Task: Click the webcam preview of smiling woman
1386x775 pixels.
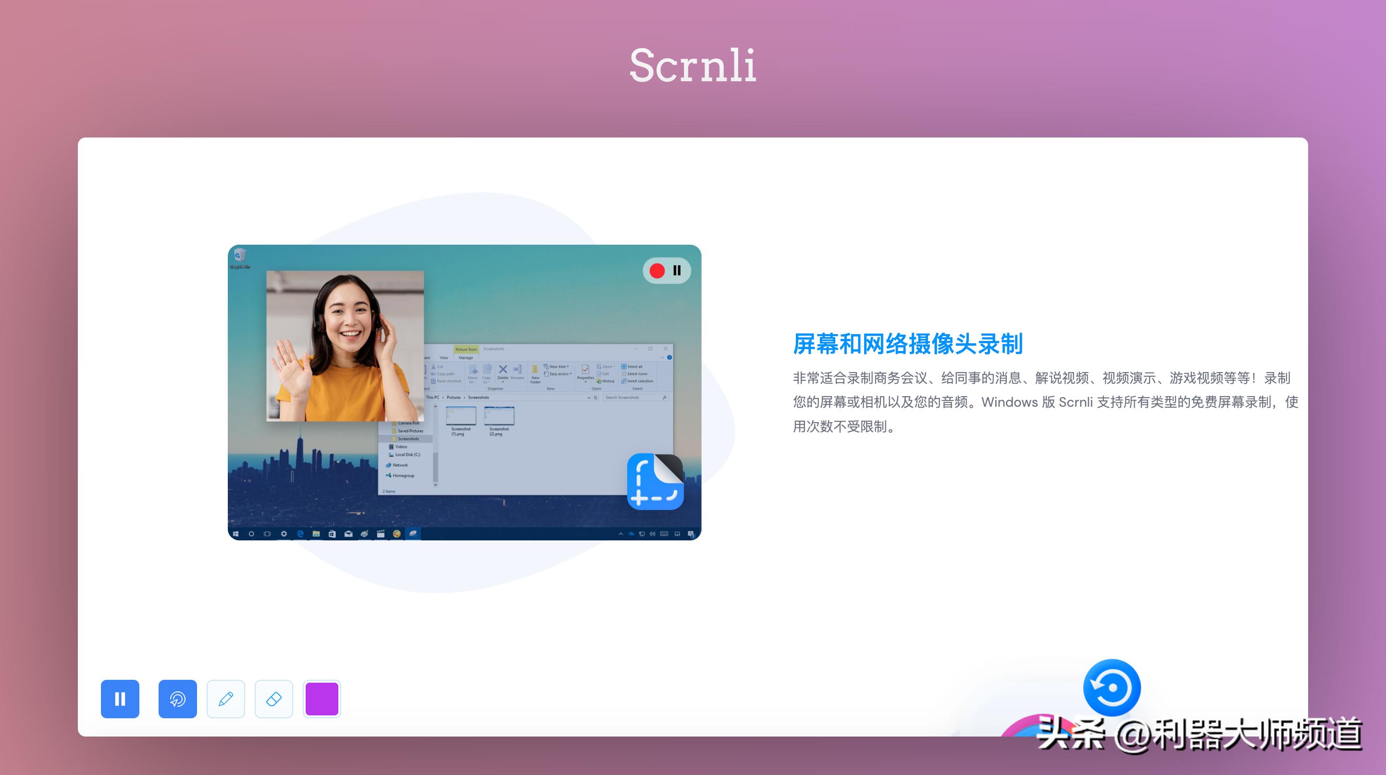Action: pyautogui.click(x=345, y=346)
